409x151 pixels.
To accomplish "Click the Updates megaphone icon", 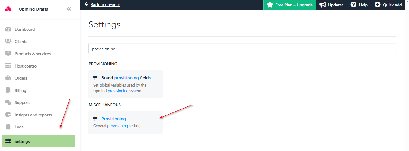I will click(x=323, y=5).
